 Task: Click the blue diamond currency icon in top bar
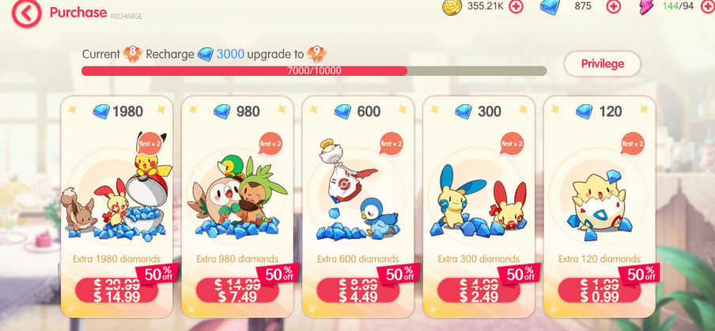[x=550, y=7]
